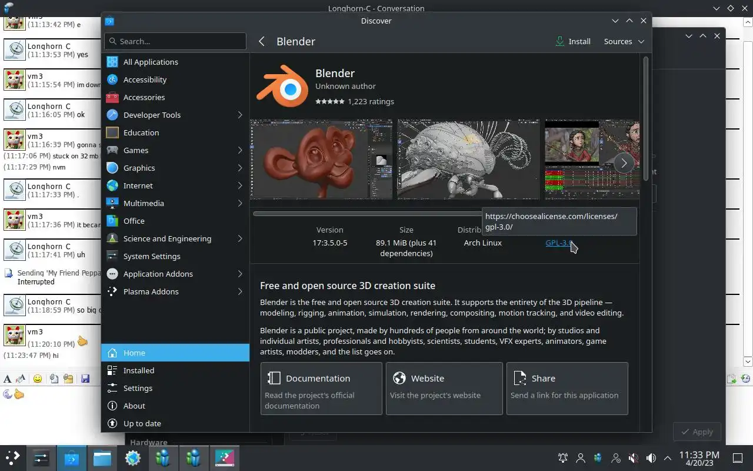
Task: Click the System Settings taskbar icon
Action: pyautogui.click(x=41, y=457)
